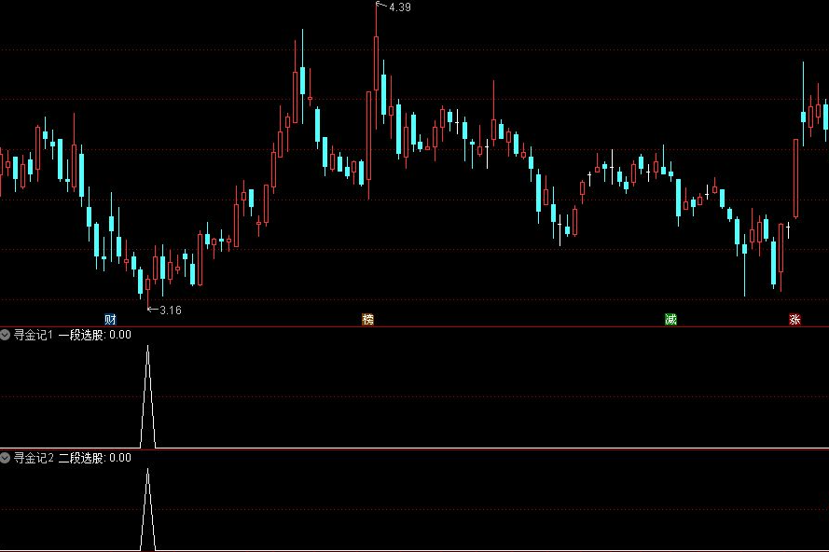Expand the 寻金记1 indicator dropdown arrow
The width and height of the screenshot is (829, 552).
point(6,335)
